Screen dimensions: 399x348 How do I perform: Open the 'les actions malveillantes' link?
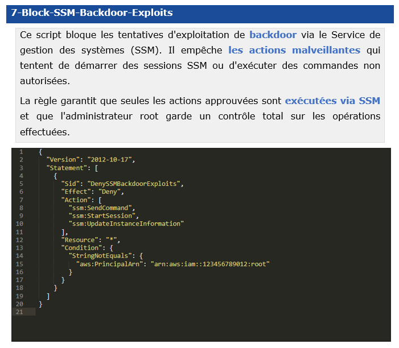click(x=294, y=50)
